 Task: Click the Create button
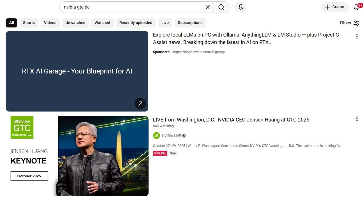tap(334, 7)
